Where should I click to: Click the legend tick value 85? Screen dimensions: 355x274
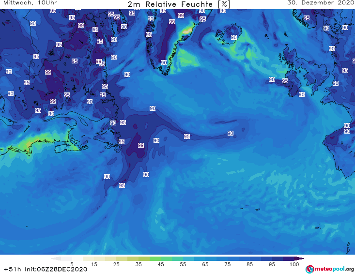tap(249, 264)
